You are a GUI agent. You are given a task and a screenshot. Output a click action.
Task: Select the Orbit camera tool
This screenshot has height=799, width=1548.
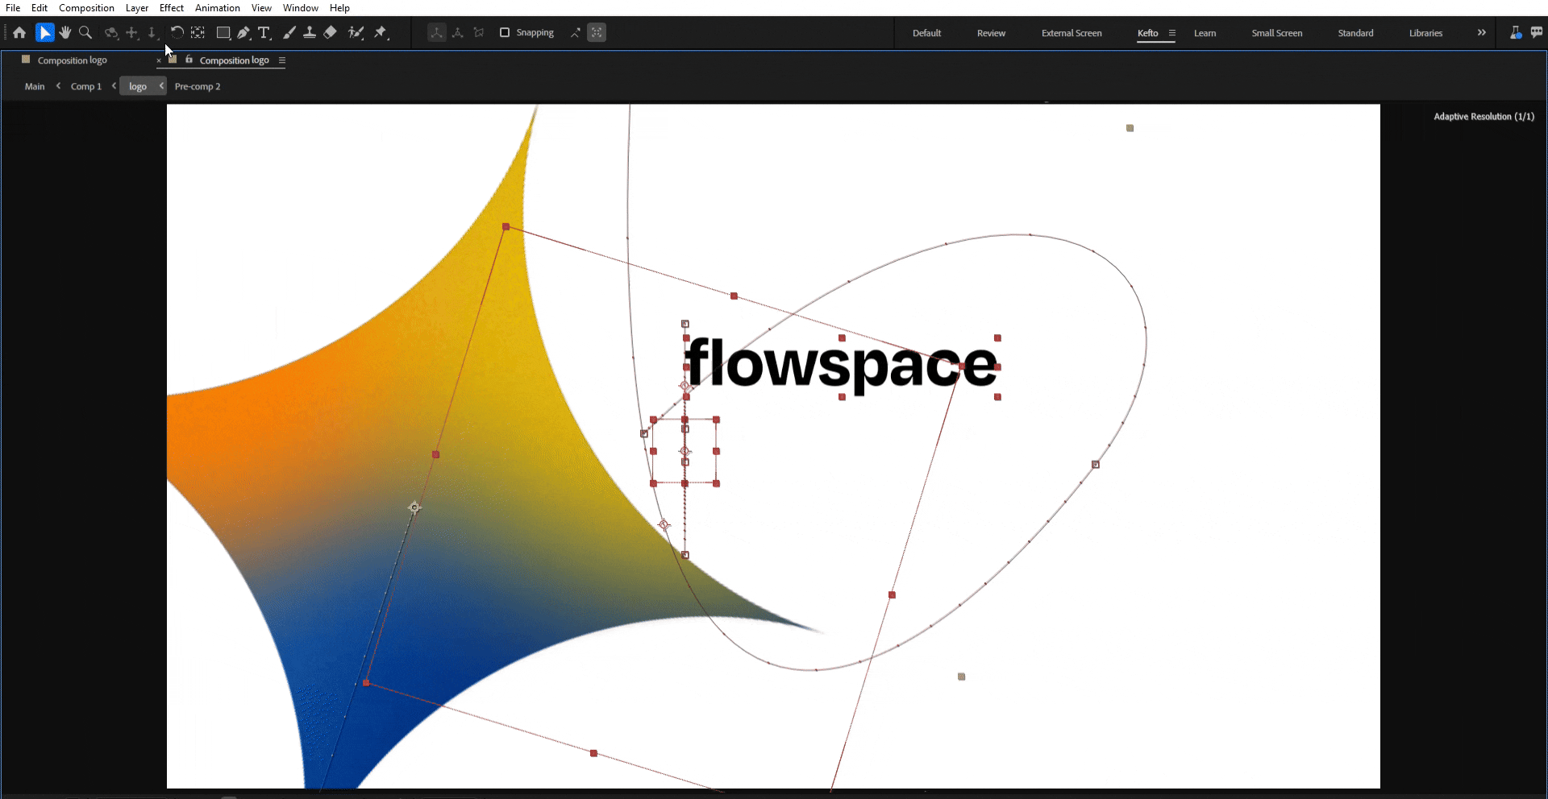click(111, 33)
